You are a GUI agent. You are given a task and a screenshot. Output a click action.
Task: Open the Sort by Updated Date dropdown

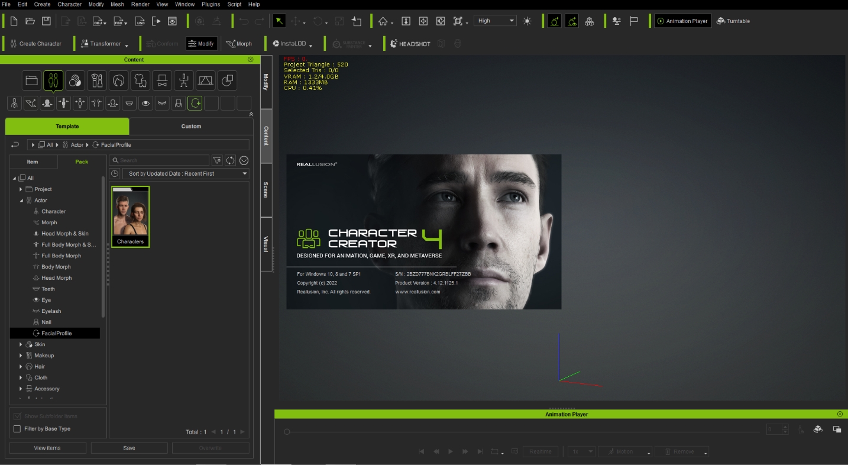pos(186,174)
